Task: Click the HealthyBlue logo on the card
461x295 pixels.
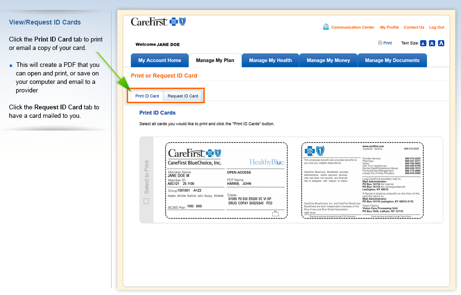Action: [267, 162]
